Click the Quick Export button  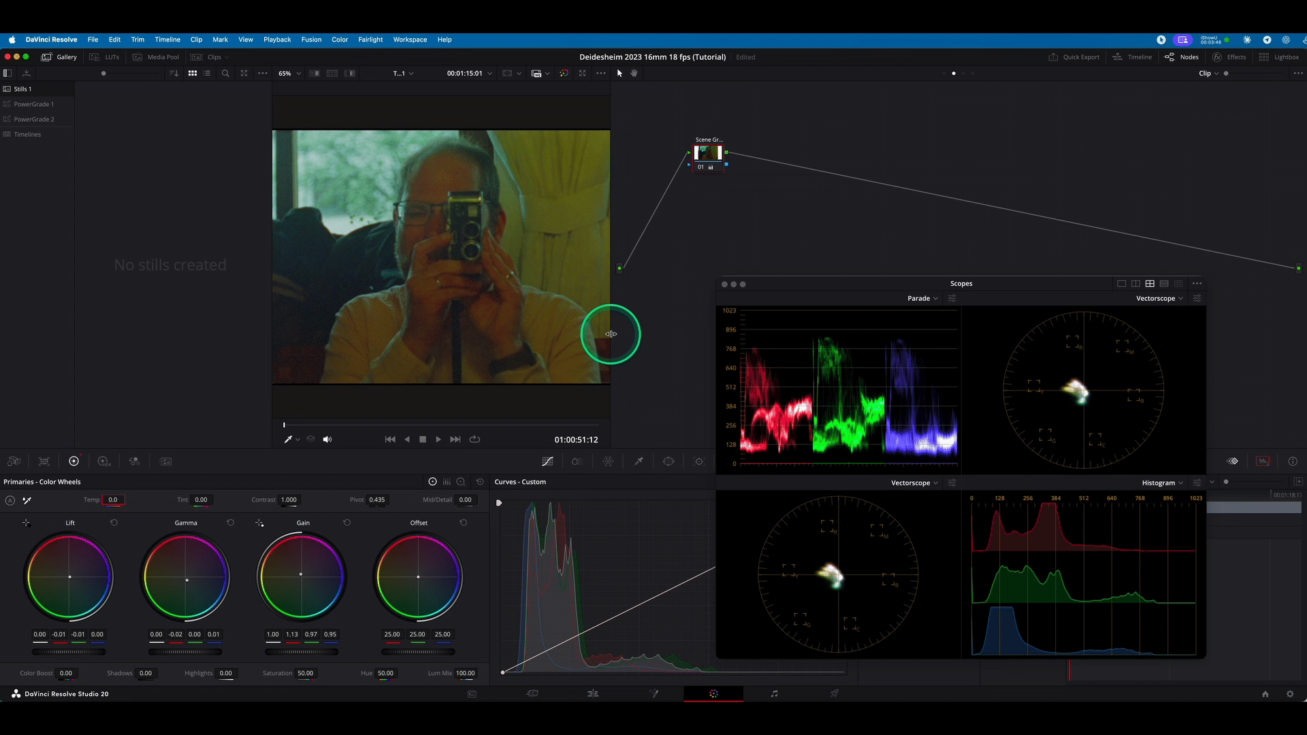(x=1074, y=57)
